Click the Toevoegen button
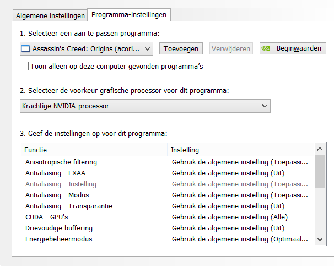 pos(181,49)
